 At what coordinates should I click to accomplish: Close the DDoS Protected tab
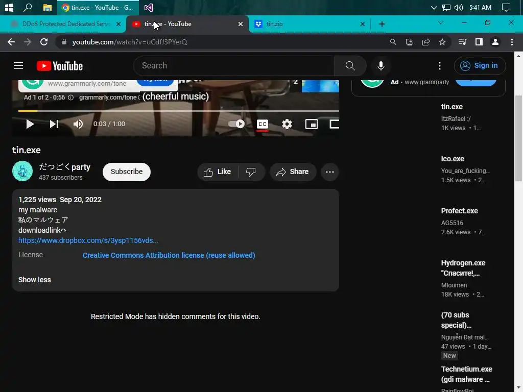click(118, 24)
